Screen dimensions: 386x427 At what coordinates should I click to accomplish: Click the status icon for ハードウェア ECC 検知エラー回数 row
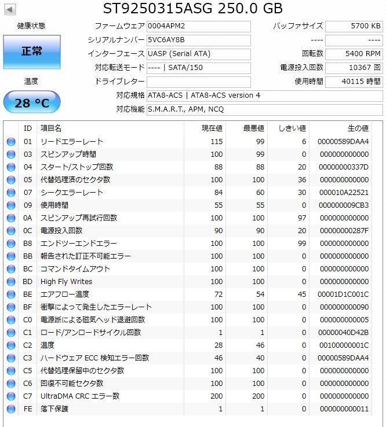click(11, 358)
